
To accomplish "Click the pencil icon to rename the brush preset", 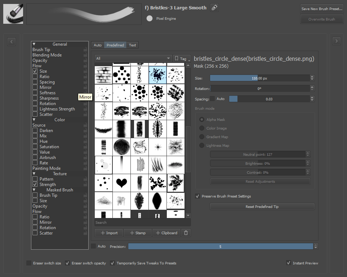I will 214,7.
